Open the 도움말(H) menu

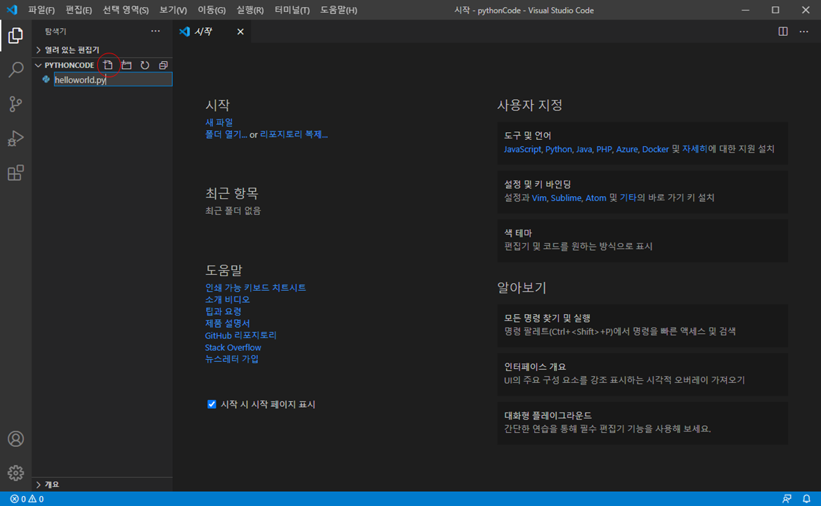(339, 10)
